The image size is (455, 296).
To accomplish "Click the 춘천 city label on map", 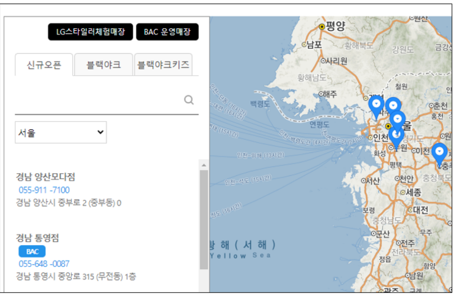I will (441, 106).
